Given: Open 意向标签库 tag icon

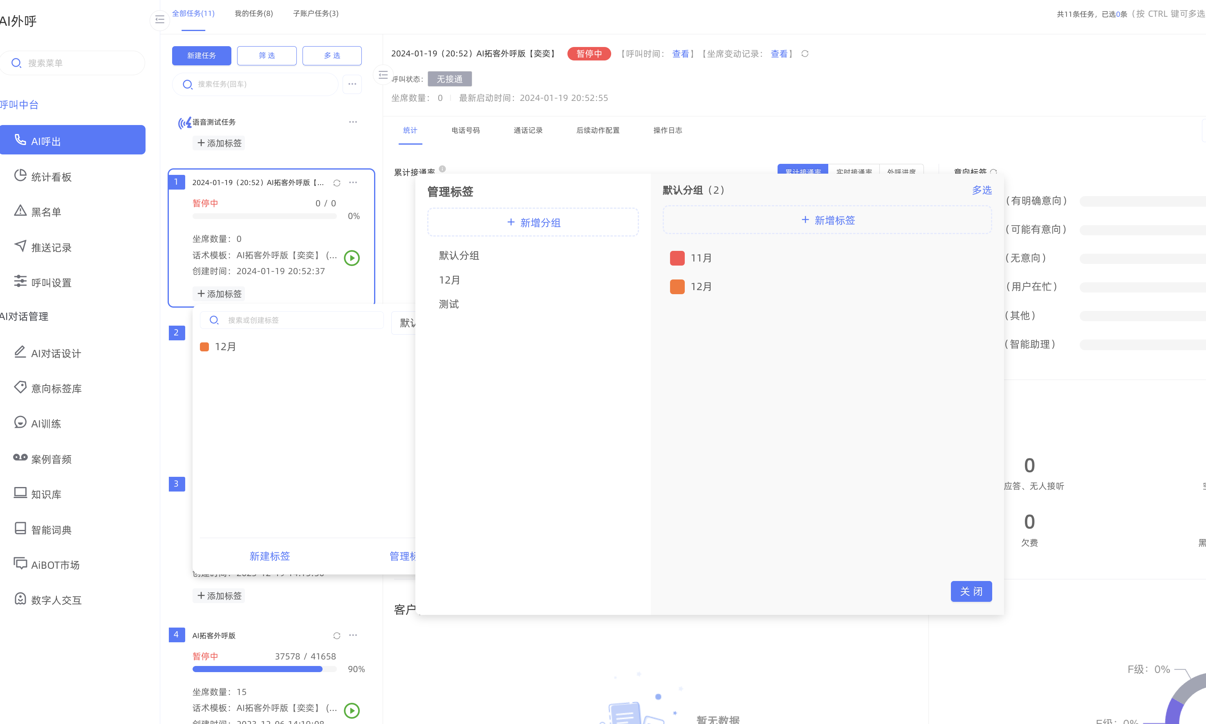Looking at the screenshot, I should coord(20,387).
